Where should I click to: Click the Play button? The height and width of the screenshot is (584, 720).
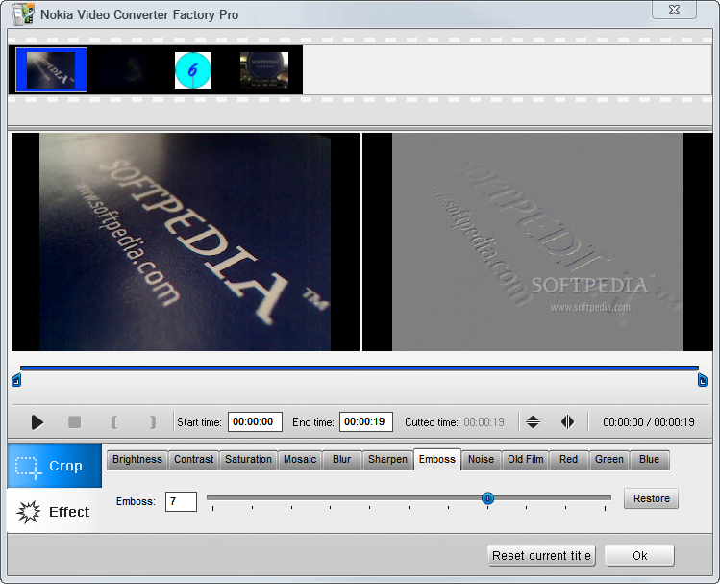(x=37, y=421)
